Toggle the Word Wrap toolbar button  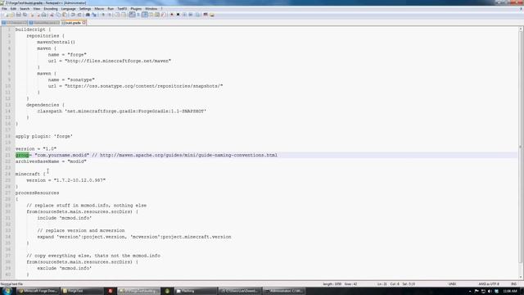click(x=132, y=15)
